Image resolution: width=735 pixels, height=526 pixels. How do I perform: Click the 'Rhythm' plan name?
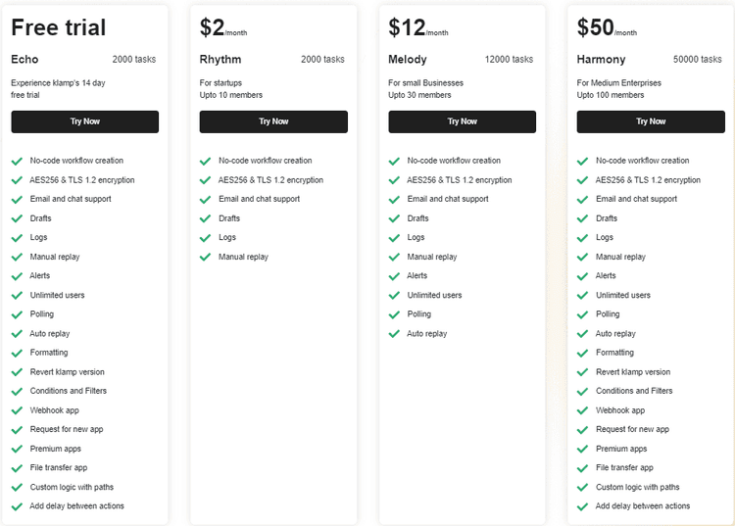click(x=220, y=60)
